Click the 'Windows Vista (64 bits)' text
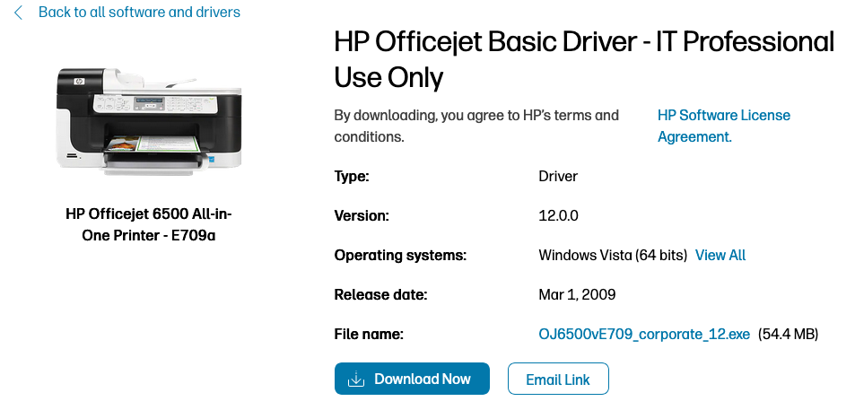This screenshot has width=855, height=410. pyautogui.click(x=613, y=256)
